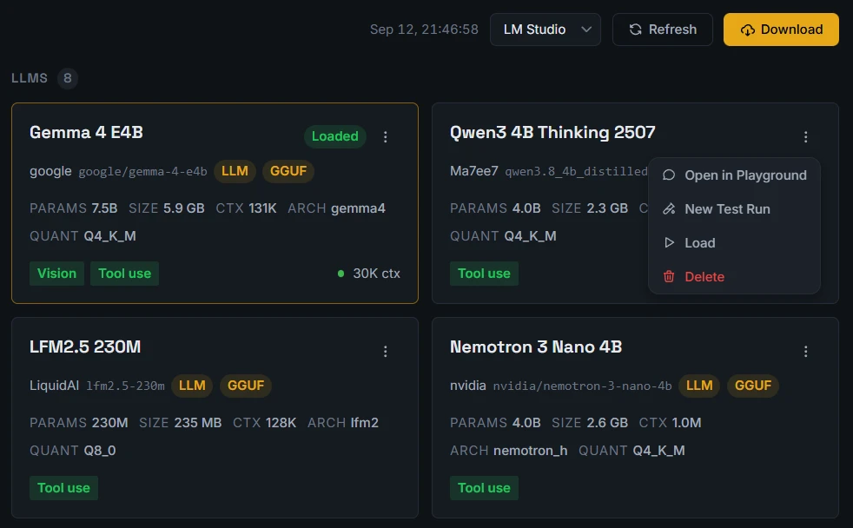This screenshot has width=853, height=528.
Task: Open the Gemma 4 E4B options menu
Action: pos(385,136)
